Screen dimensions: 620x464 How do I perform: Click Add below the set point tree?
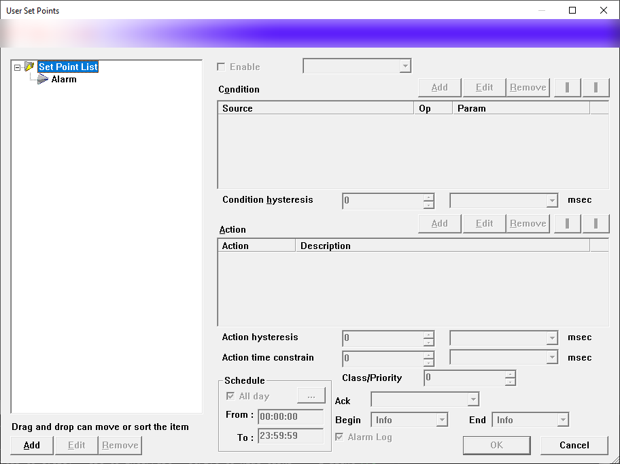click(x=32, y=446)
